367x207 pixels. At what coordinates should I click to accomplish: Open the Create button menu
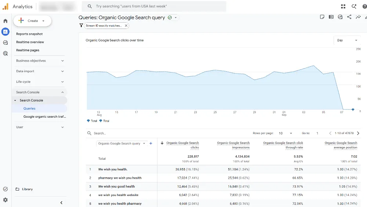pos(32,21)
